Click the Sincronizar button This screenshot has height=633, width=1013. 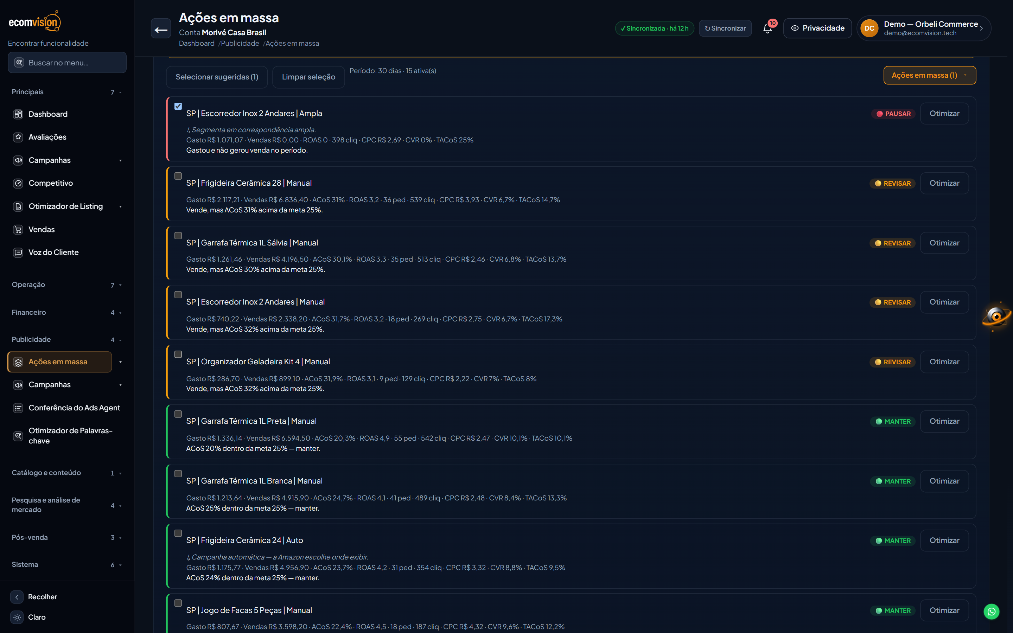click(x=725, y=28)
